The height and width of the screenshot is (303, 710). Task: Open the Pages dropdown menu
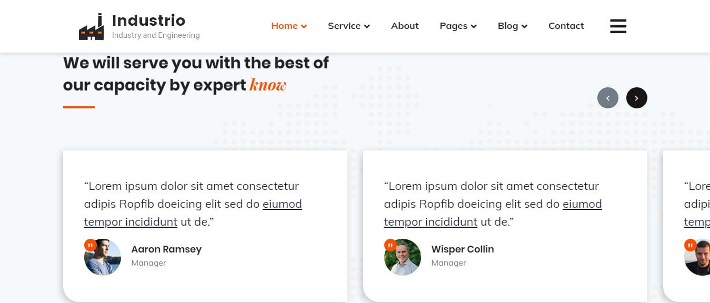click(458, 26)
